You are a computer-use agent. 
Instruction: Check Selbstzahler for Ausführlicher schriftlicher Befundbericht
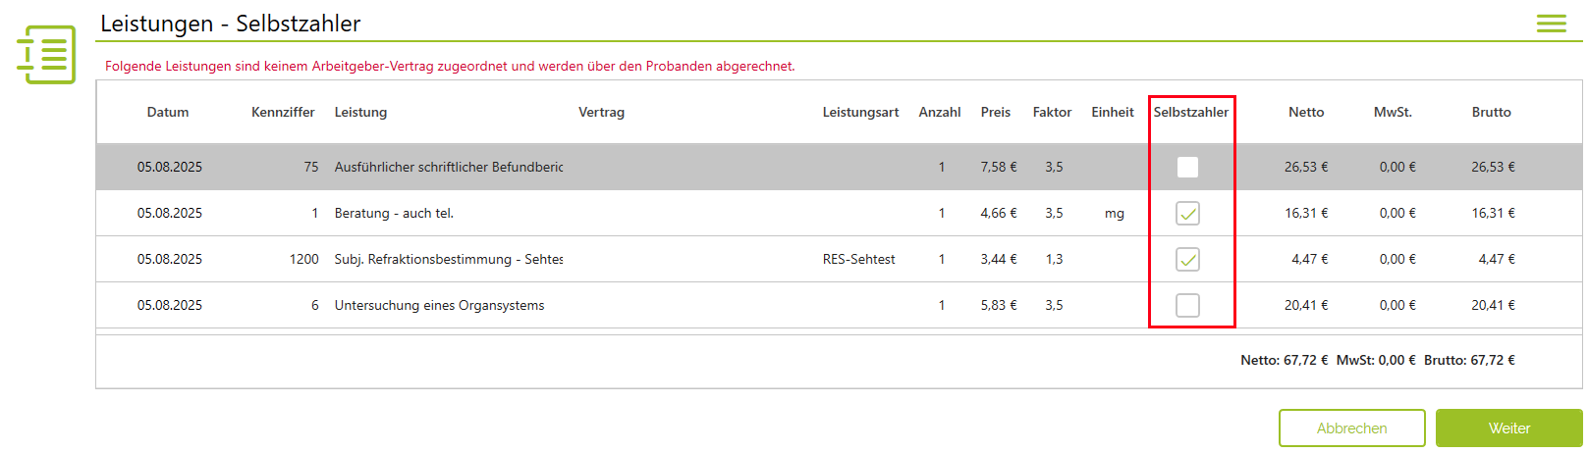(1187, 168)
